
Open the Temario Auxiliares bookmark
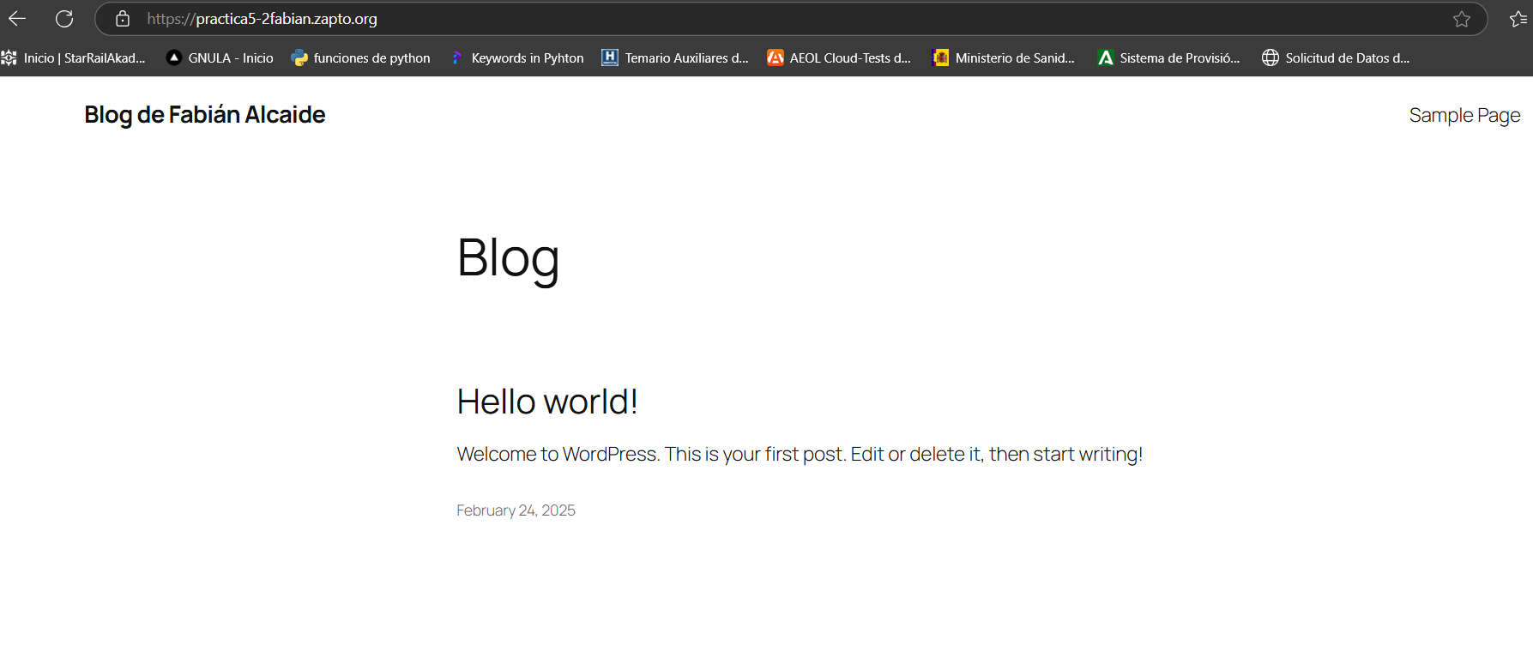click(x=685, y=57)
